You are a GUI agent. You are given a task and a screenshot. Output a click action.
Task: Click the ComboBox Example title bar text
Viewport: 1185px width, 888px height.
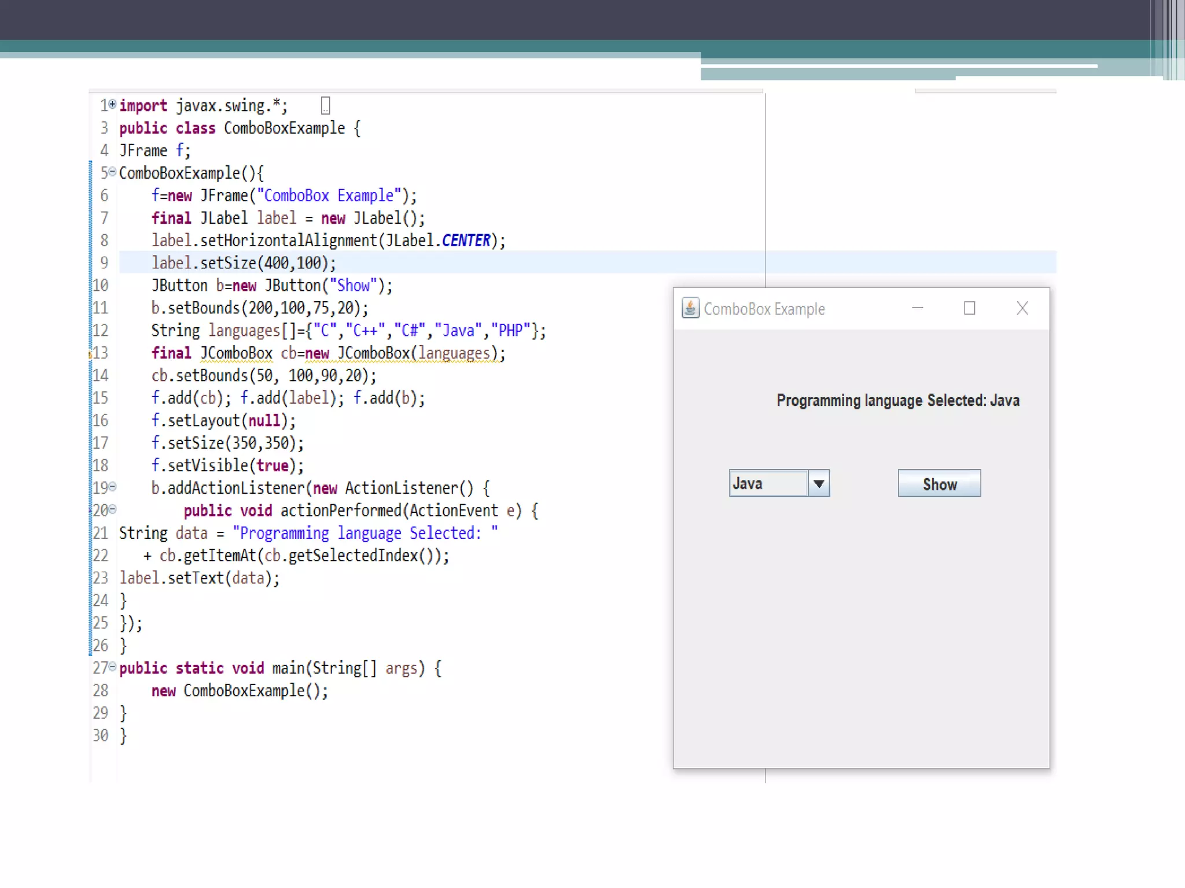pyautogui.click(x=764, y=309)
